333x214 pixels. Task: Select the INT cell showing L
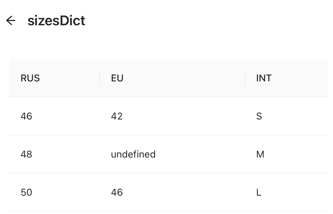[259, 193]
